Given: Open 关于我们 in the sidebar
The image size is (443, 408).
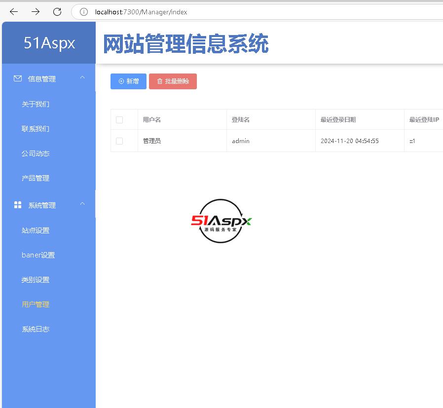Looking at the screenshot, I should coord(36,104).
